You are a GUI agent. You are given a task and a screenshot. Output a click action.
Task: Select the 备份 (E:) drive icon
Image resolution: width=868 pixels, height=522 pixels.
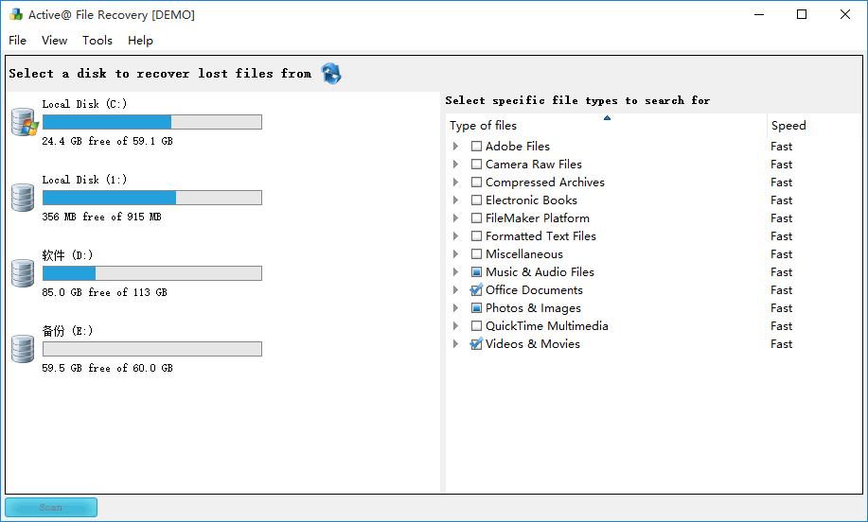(x=23, y=349)
